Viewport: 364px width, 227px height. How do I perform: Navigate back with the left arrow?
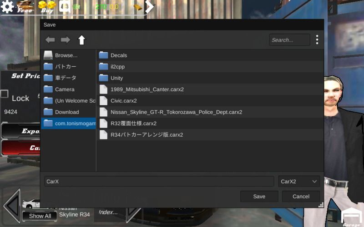[x=50, y=40]
